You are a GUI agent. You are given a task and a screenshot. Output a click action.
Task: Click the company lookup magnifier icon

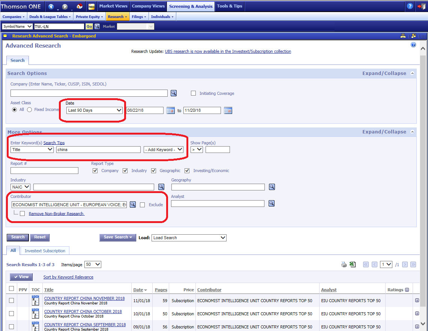click(x=174, y=93)
